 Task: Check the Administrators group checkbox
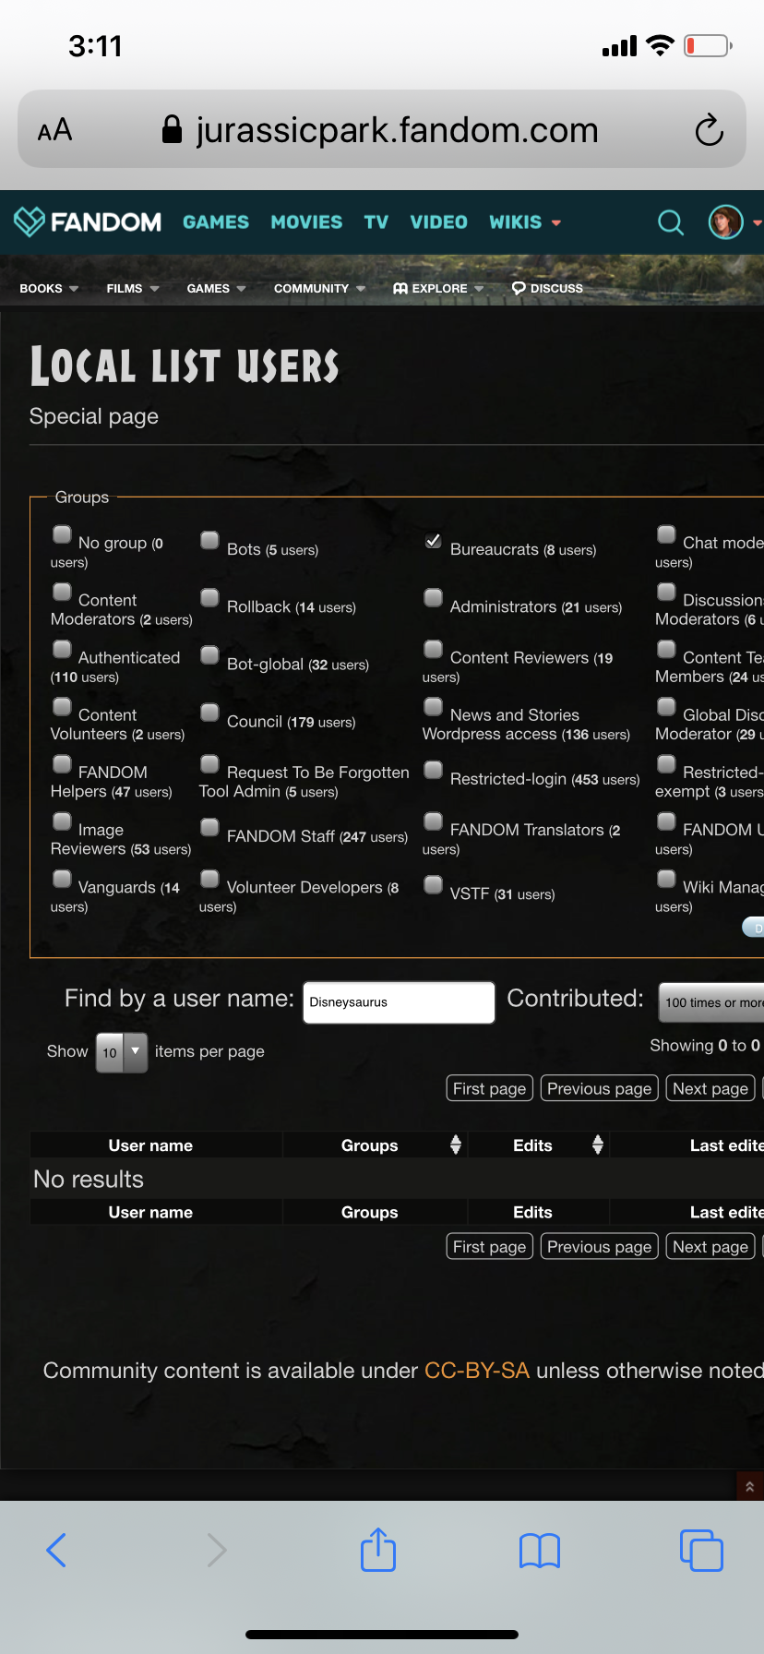(x=433, y=597)
